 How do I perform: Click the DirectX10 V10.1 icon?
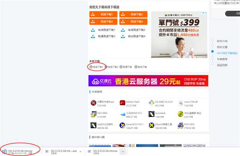(x=122, y=125)
